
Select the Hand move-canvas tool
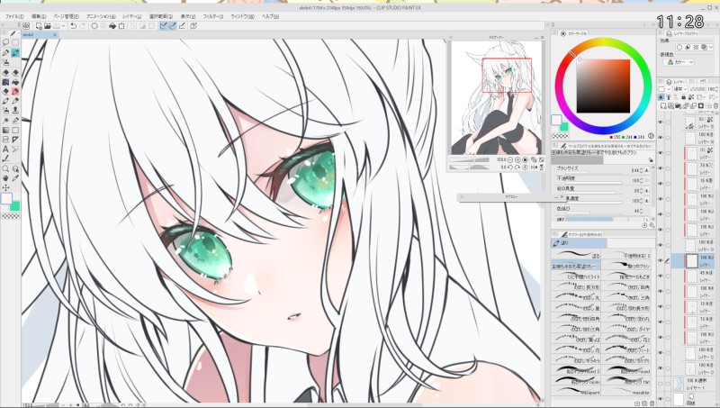[x=5, y=177]
